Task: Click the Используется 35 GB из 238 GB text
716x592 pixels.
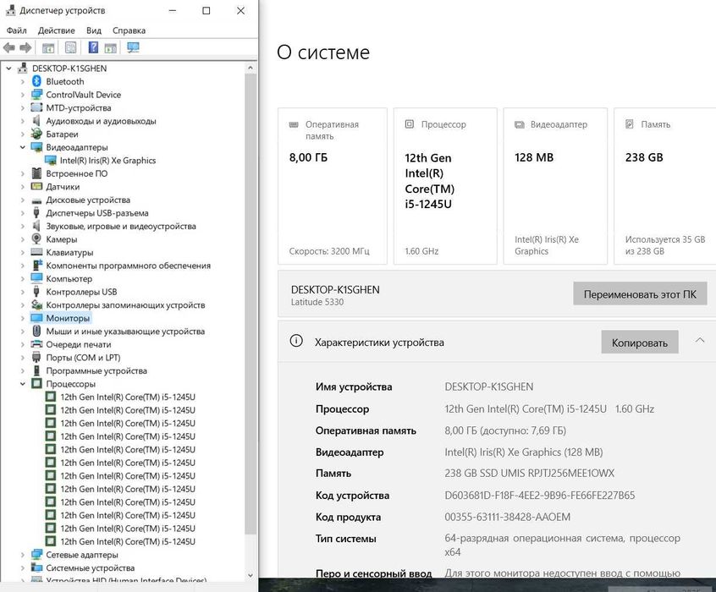Action: [x=665, y=245]
